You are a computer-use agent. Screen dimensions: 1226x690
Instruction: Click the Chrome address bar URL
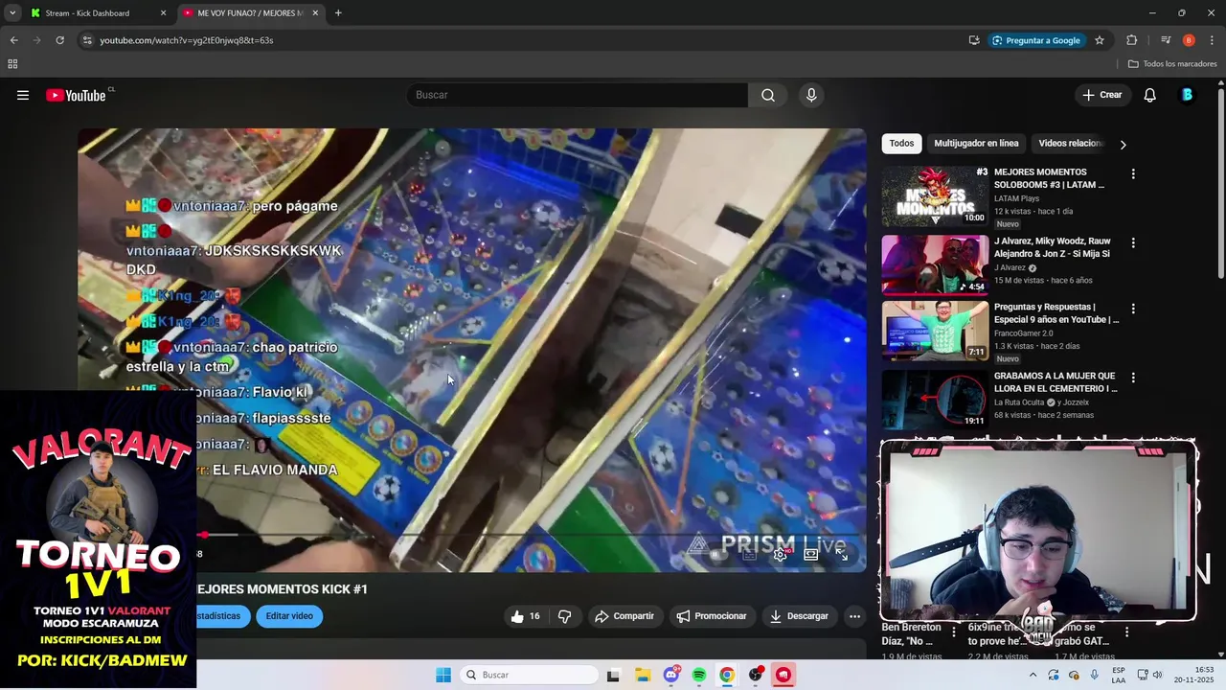coord(187,40)
